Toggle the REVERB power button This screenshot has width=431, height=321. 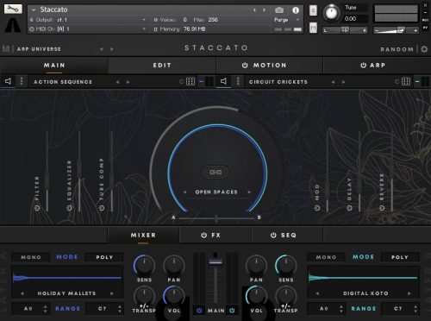point(382,208)
